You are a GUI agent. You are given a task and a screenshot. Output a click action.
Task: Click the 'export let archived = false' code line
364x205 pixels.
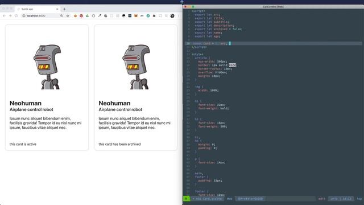(x=218, y=29)
